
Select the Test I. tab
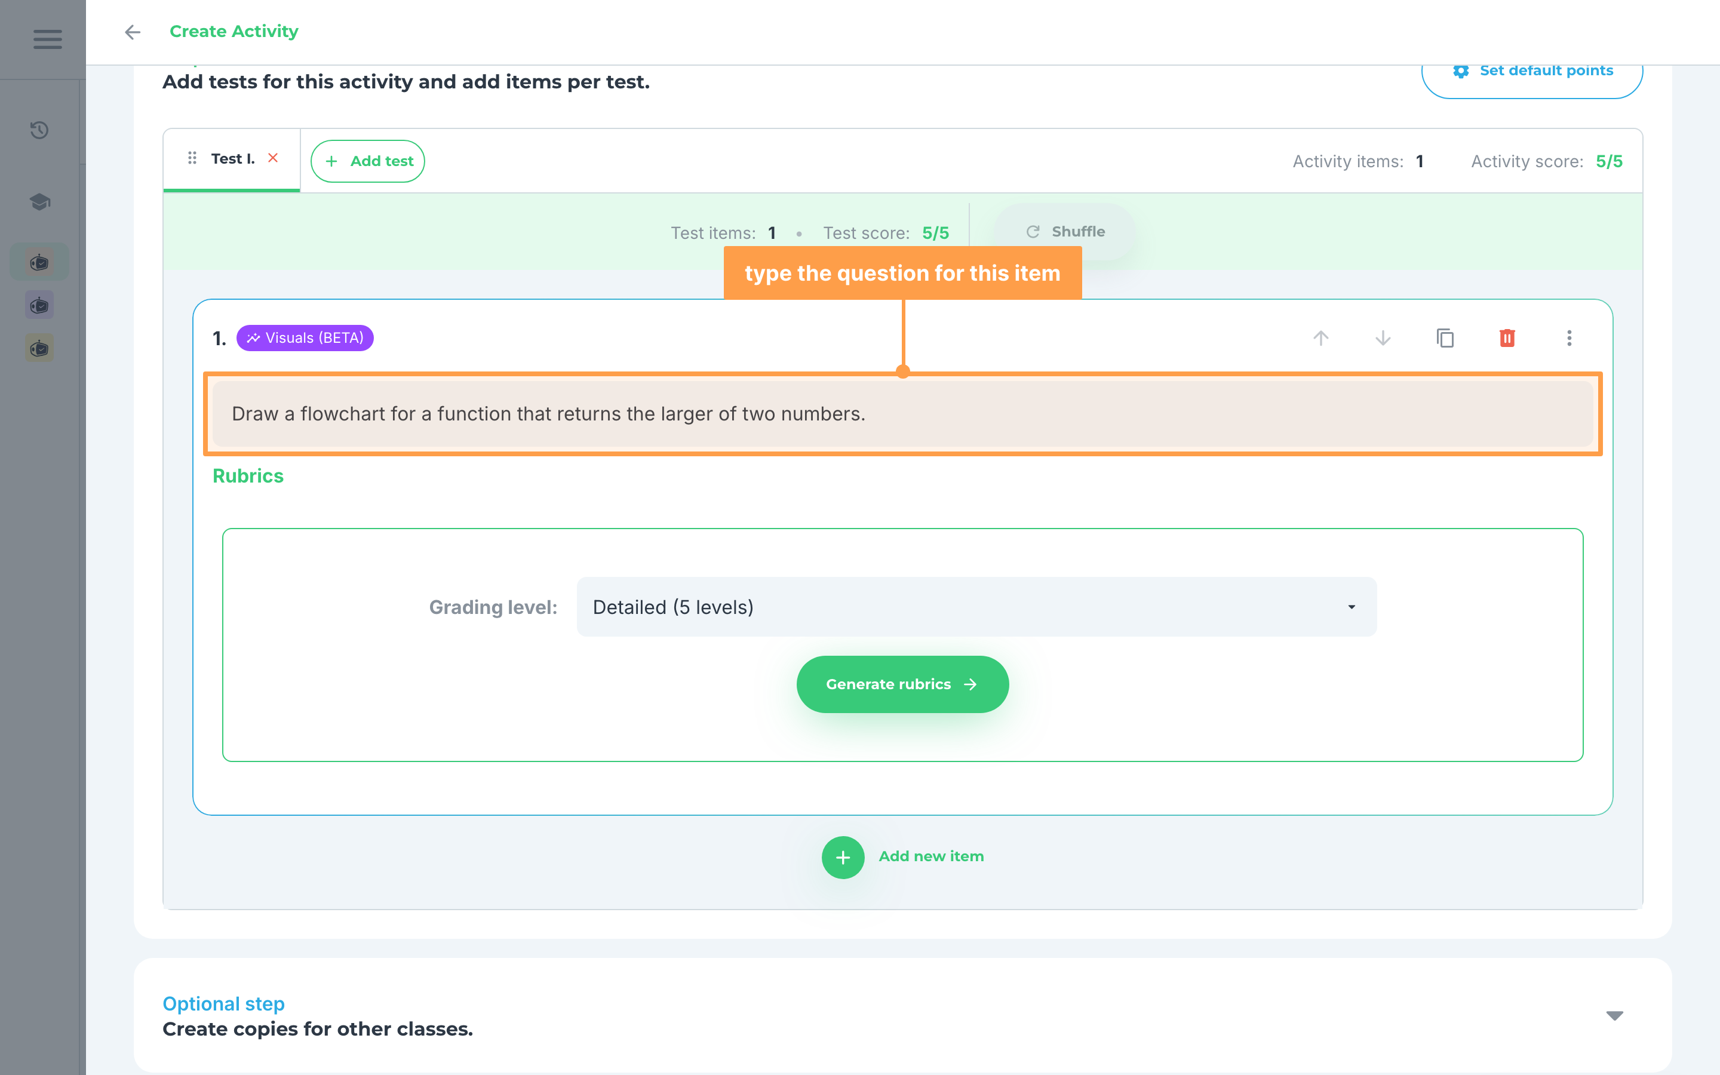pyautogui.click(x=232, y=159)
